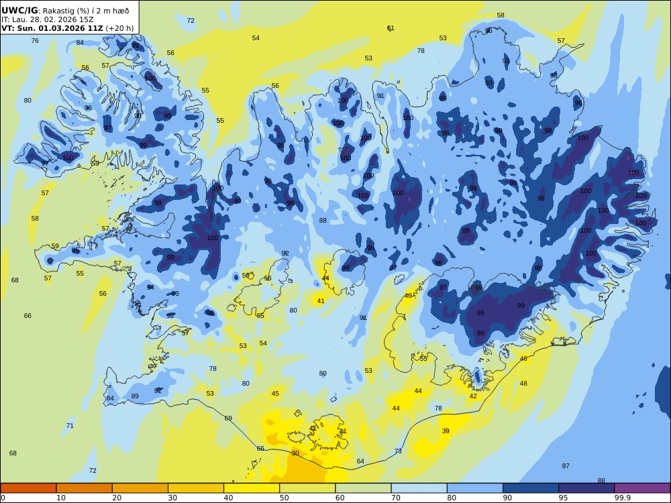Click the map humidity value '76'
This screenshot has height=503, width=671.
(35, 41)
